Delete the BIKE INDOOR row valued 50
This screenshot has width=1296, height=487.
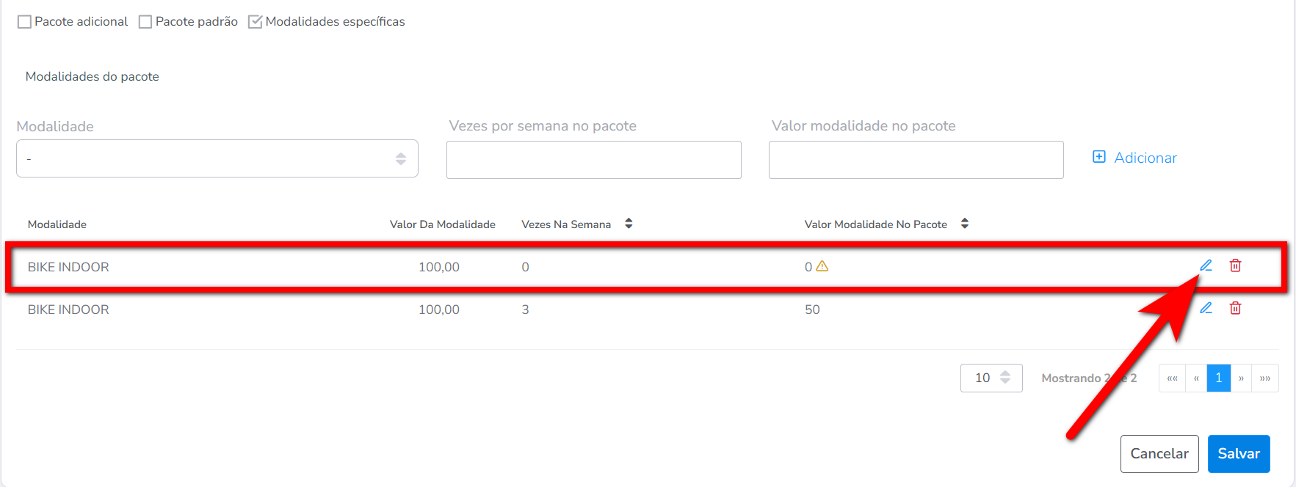(1235, 308)
